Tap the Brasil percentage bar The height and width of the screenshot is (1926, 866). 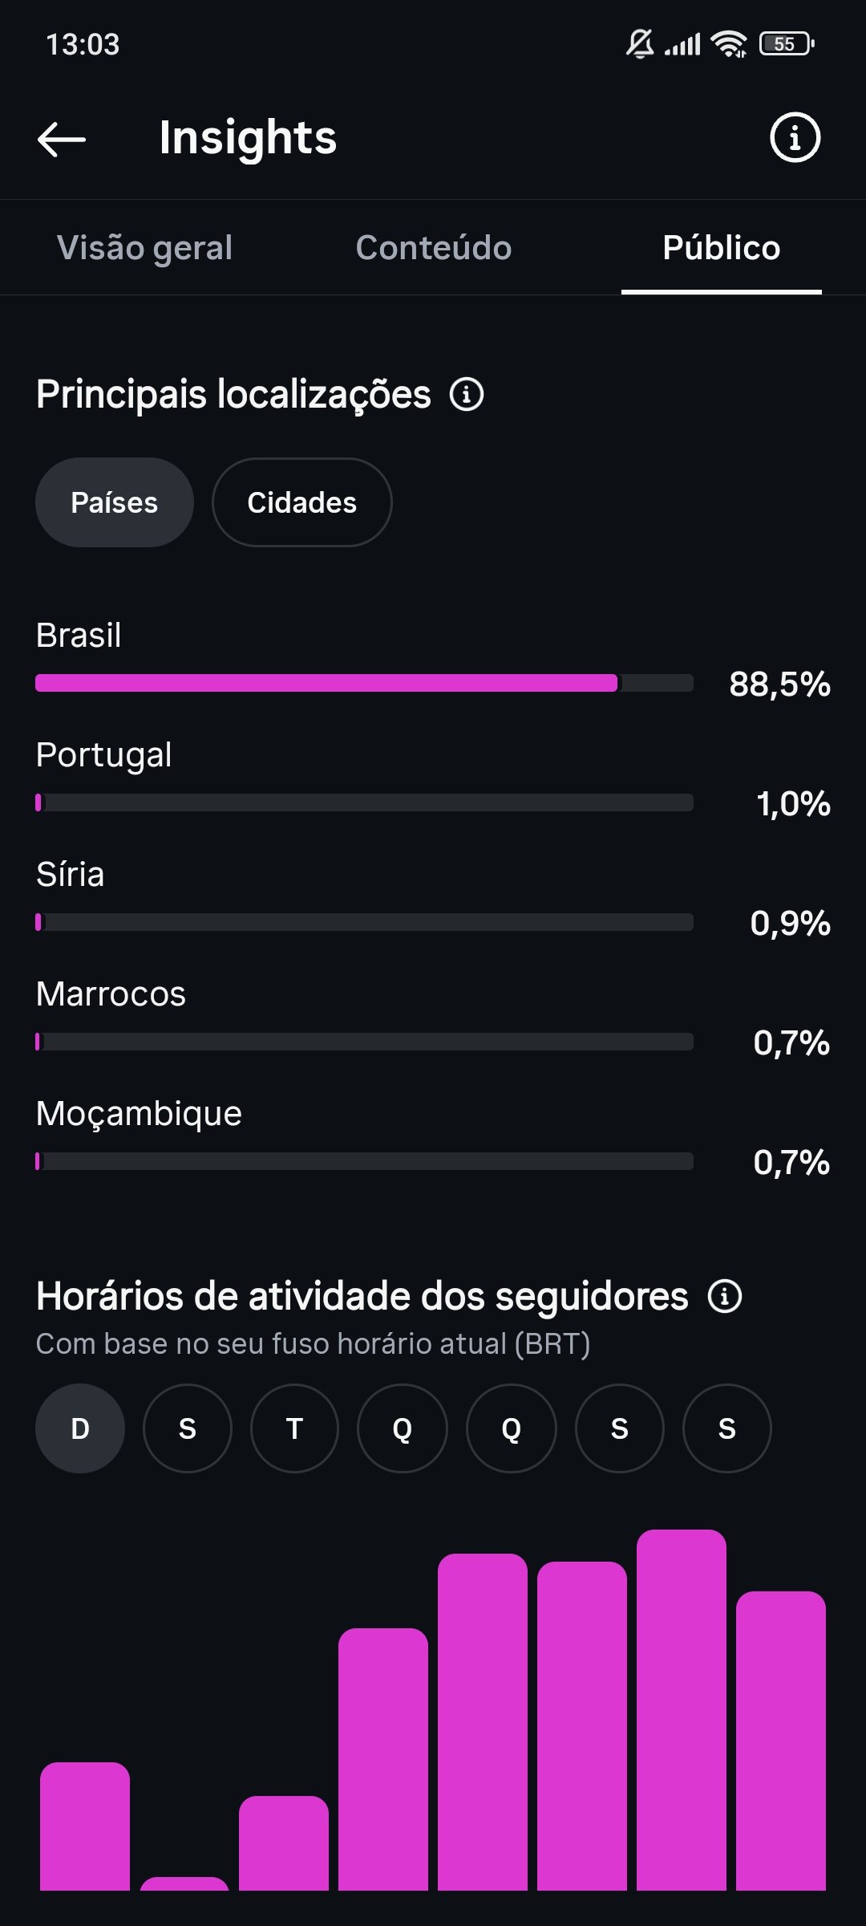coord(364,683)
